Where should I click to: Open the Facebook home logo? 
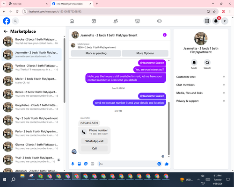coord(7,21)
